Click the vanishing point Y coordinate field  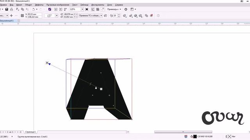click(69, 17)
